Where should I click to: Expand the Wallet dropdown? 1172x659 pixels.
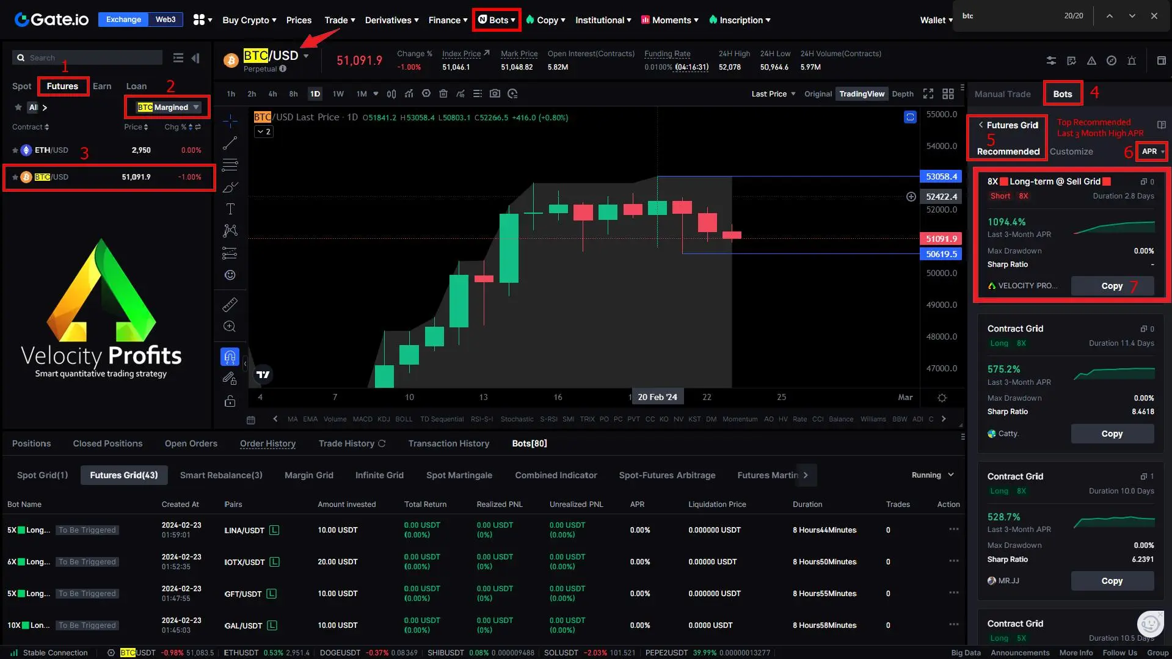click(936, 20)
